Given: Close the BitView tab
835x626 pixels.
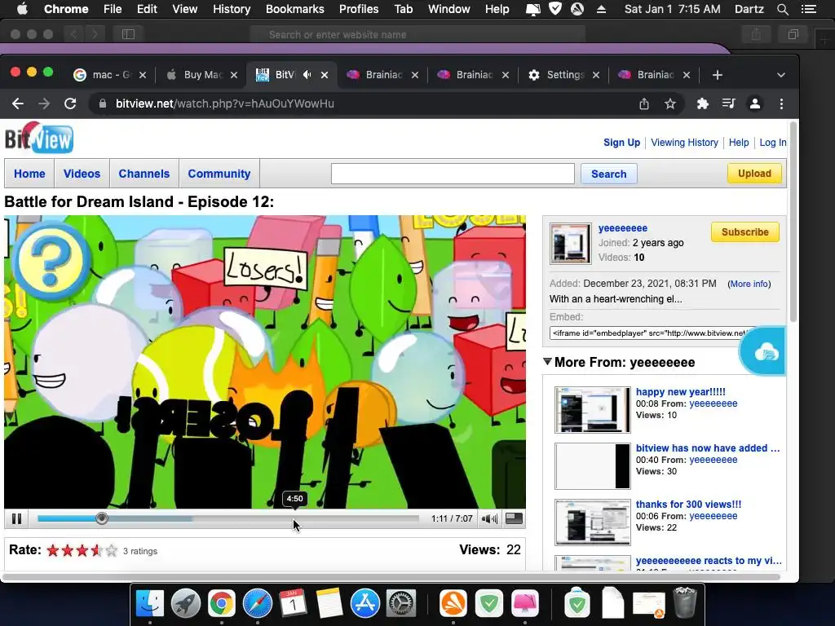Looking at the screenshot, I should pos(325,75).
